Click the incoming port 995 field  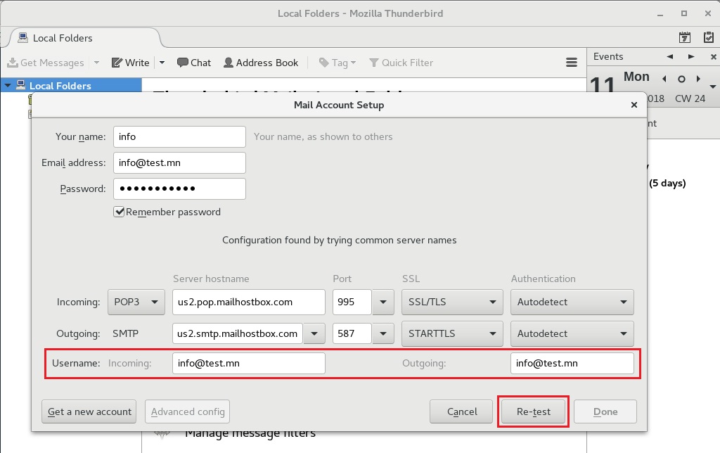352,302
